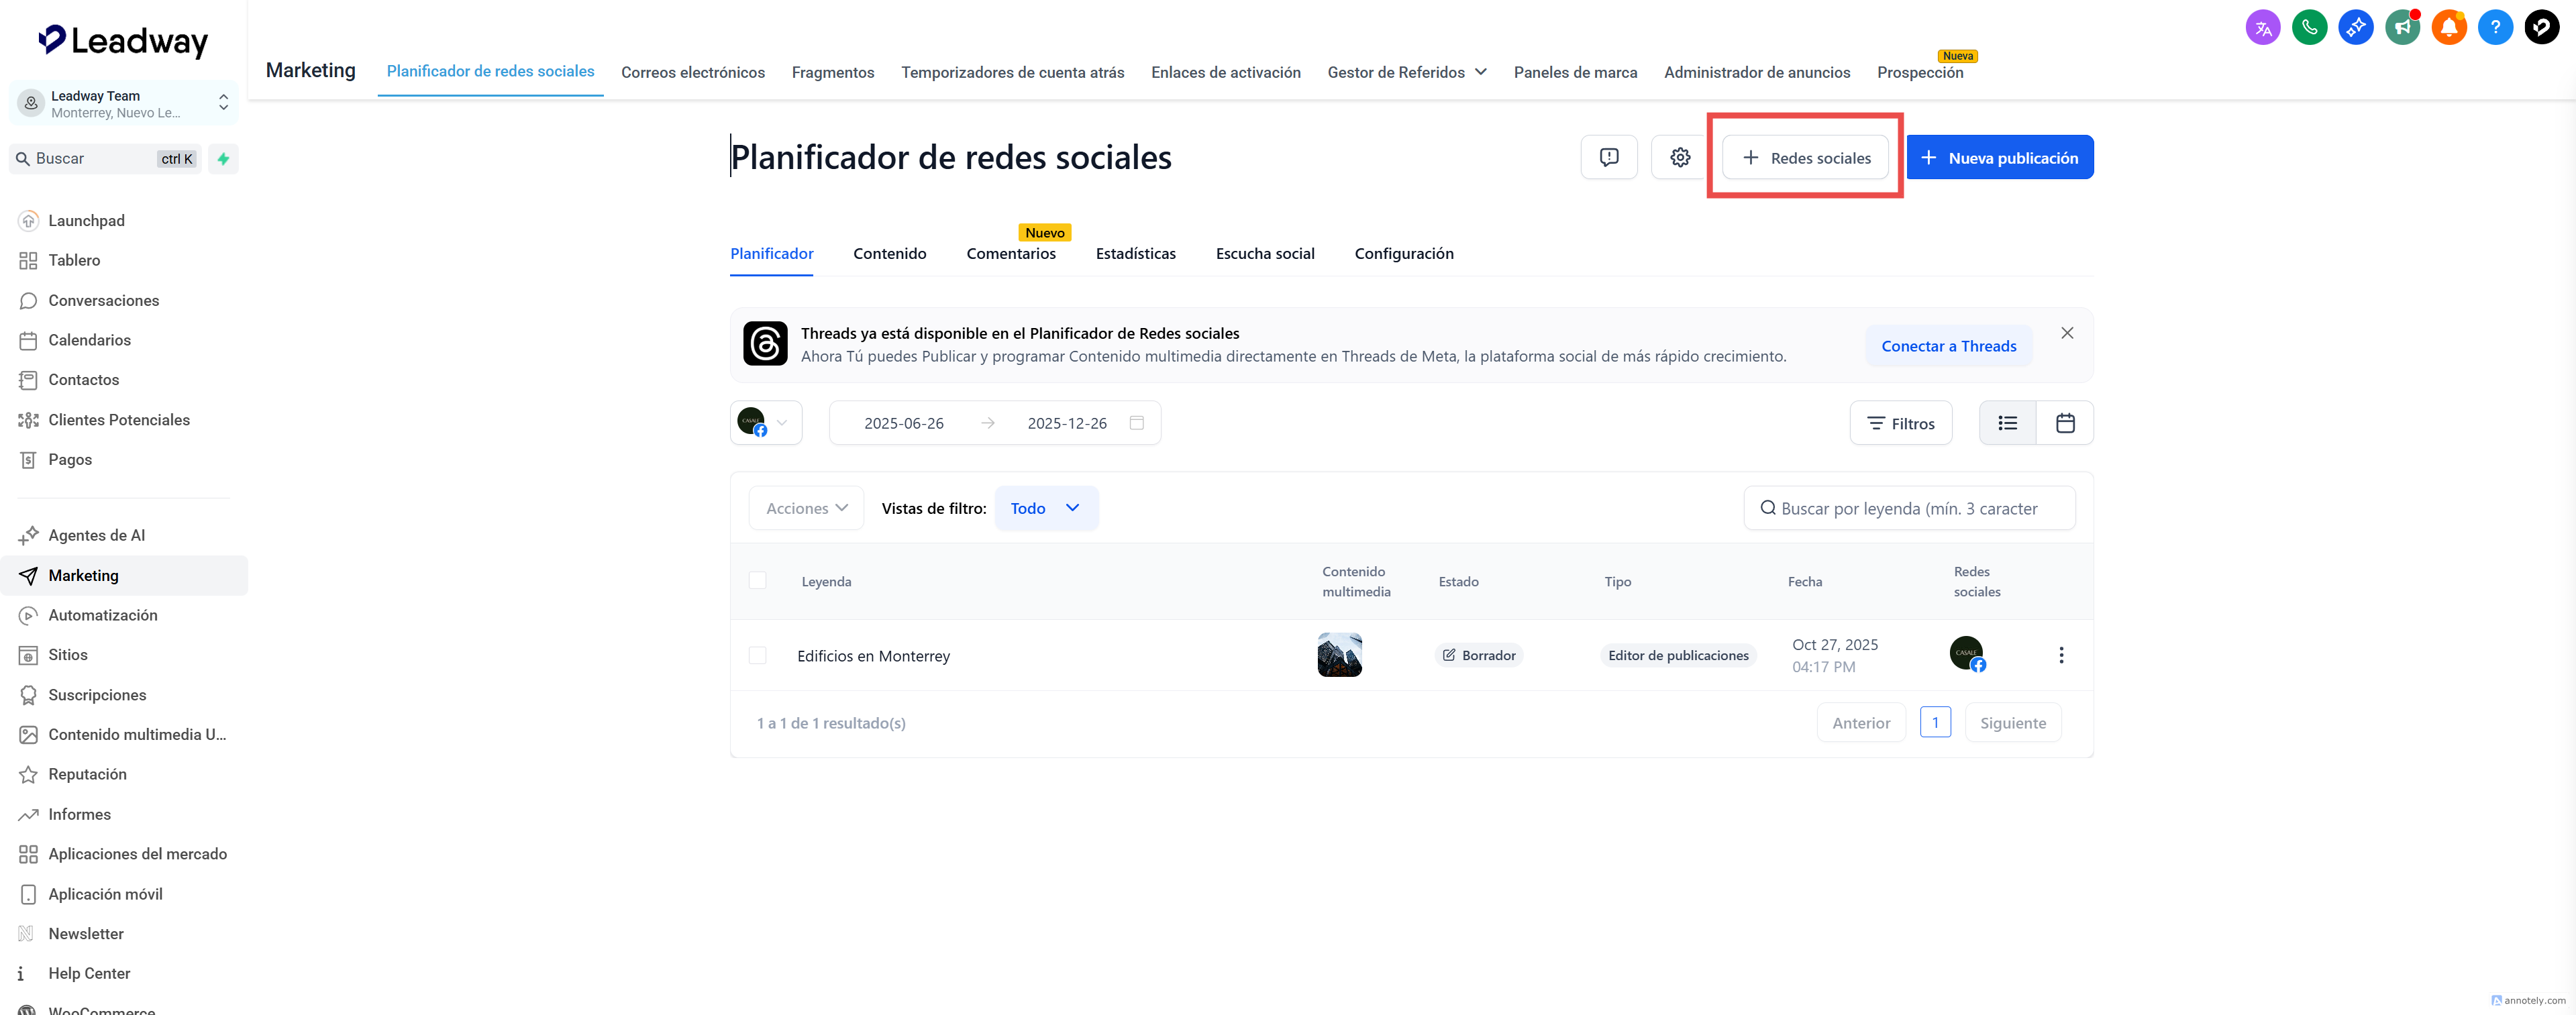This screenshot has width=2576, height=1015.
Task: Click the green phone dialer icon
Action: click(x=2309, y=27)
